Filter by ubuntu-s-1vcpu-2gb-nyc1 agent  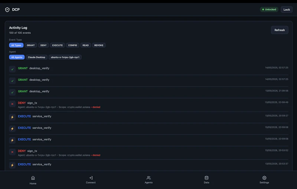pyautogui.click(x=65, y=57)
